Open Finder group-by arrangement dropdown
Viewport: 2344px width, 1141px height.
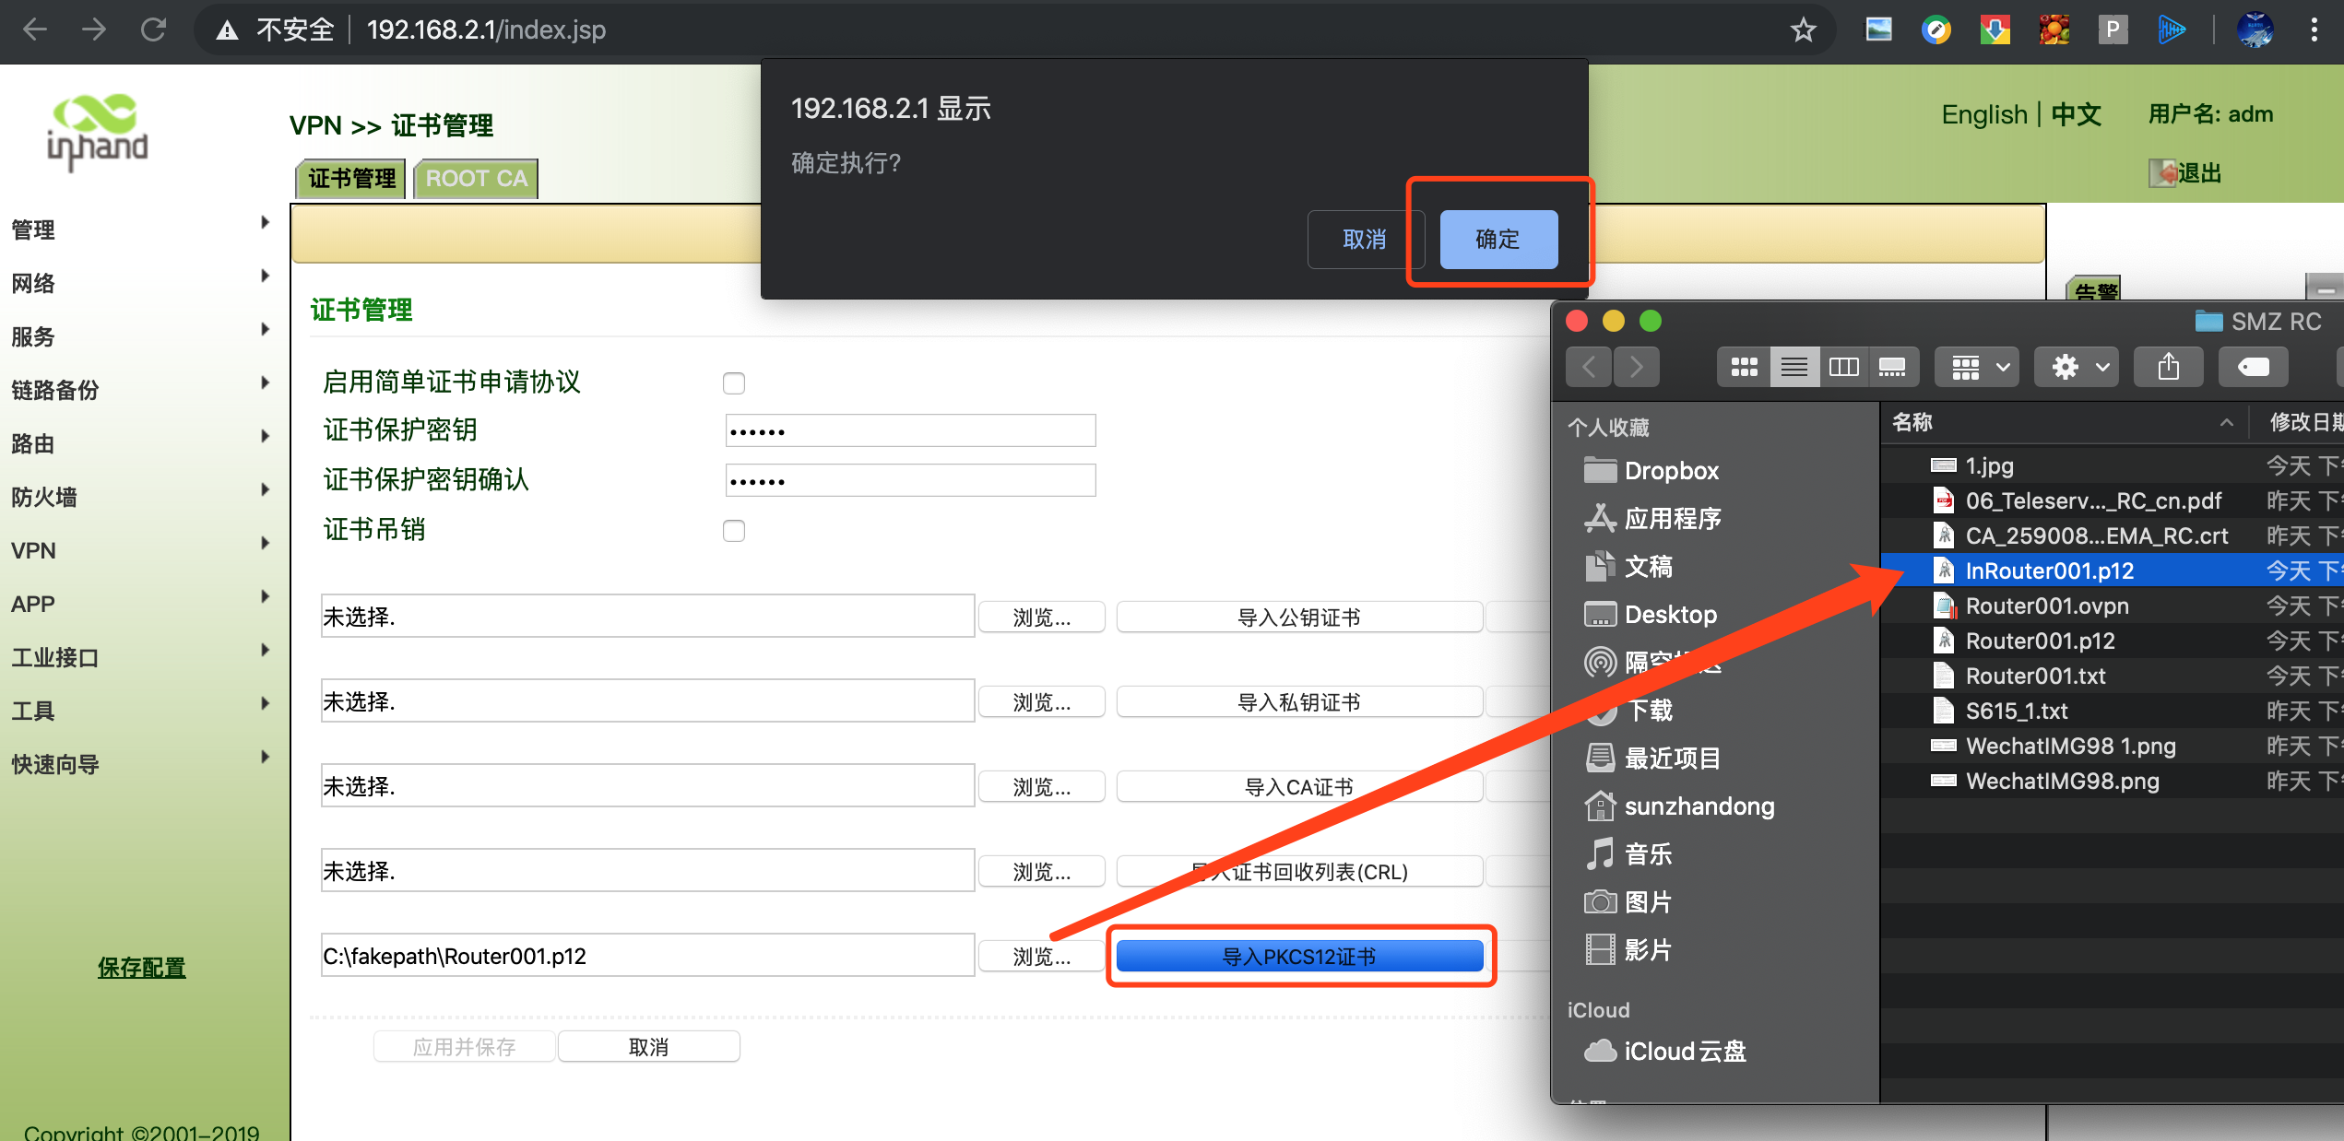(x=1978, y=368)
